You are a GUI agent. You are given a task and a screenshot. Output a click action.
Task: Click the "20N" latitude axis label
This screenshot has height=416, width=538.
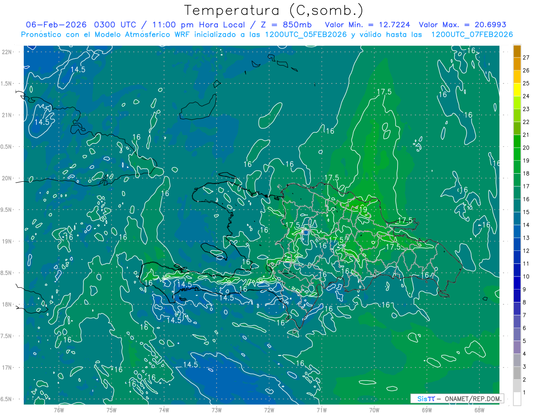(x=7, y=178)
